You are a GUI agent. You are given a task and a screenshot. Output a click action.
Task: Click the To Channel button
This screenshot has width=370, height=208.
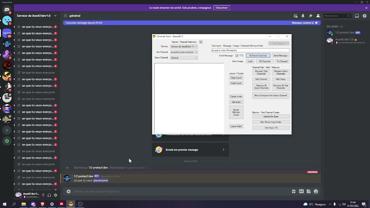pos(282,61)
